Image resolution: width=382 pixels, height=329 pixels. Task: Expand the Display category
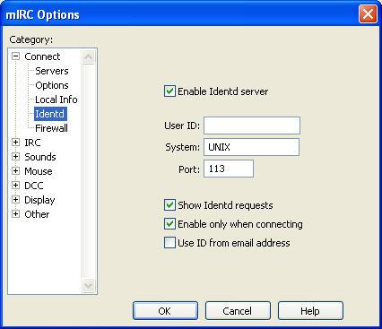pyautogui.click(x=15, y=200)
